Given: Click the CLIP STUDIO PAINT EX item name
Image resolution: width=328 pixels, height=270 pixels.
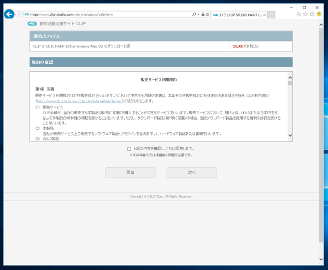Looking at the screenshot, I should (x=81, y=46).
